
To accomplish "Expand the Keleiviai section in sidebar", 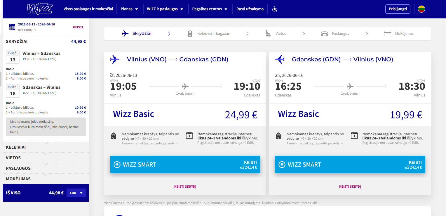I will coord(46,147).
